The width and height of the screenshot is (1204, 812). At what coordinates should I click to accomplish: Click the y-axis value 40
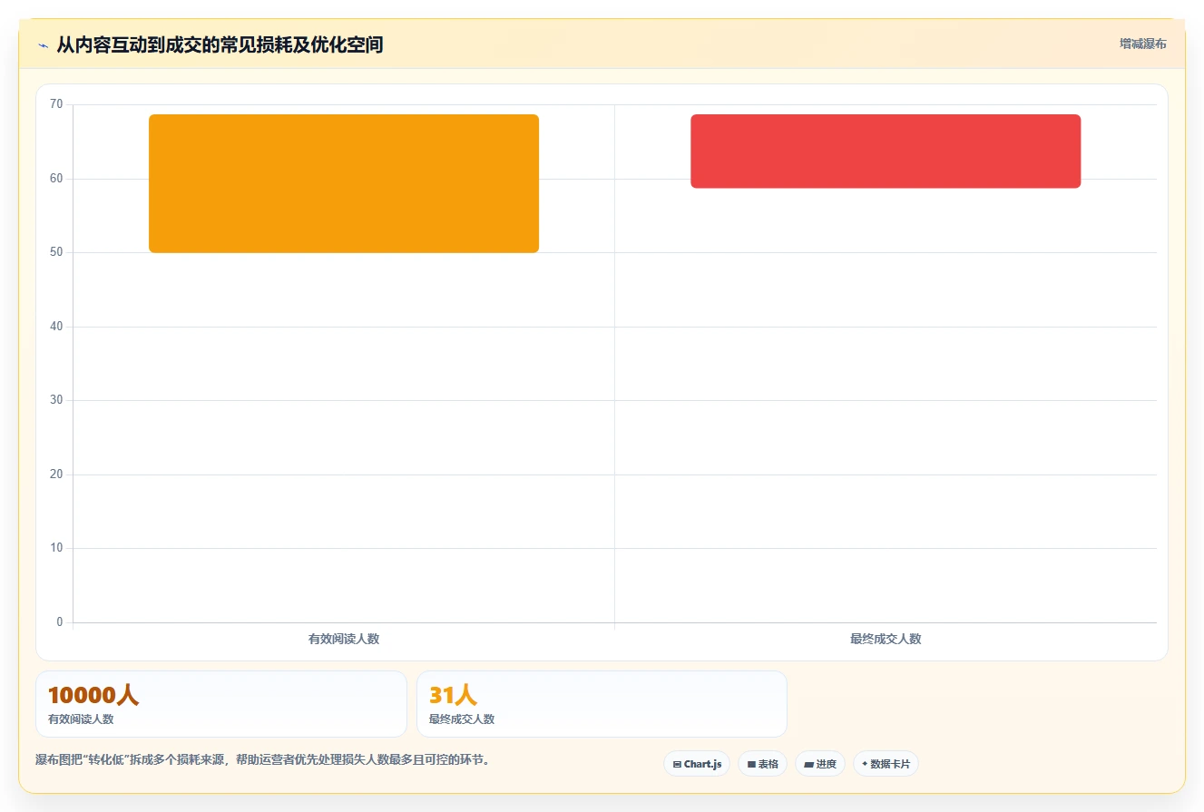coord(56,327)
